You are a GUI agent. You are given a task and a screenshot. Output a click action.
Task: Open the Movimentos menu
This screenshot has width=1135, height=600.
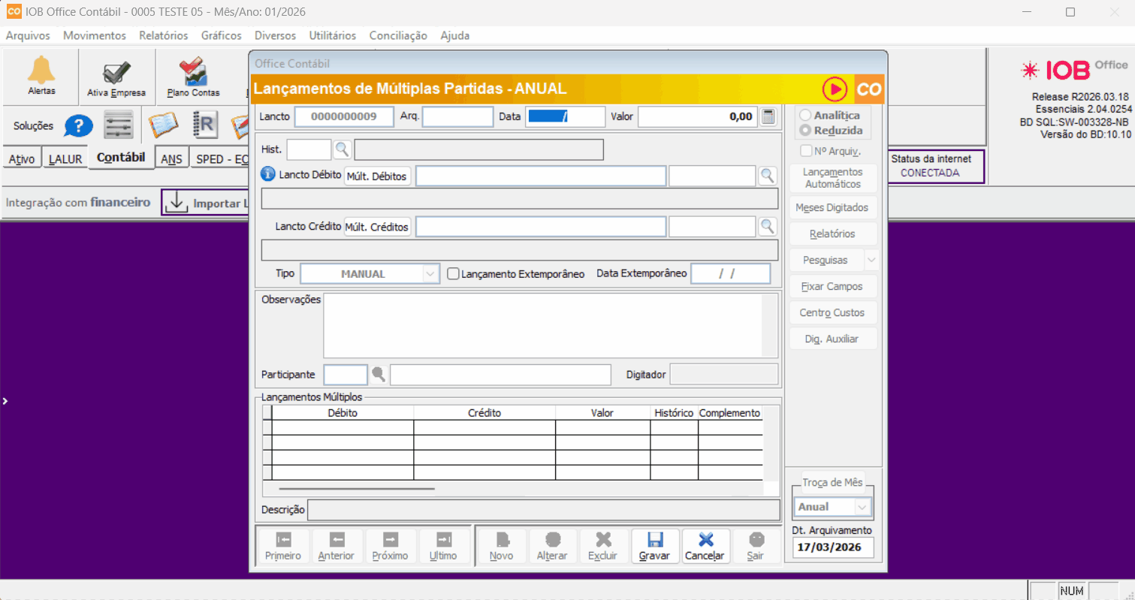coord(95,35)
